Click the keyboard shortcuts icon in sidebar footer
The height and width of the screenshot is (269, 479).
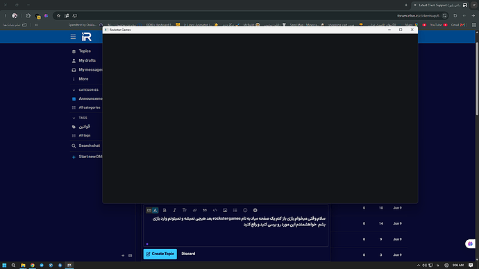click(130, 256)
